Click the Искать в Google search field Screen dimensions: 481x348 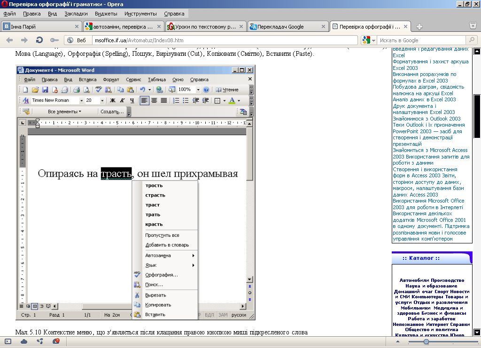coord(422,40)
